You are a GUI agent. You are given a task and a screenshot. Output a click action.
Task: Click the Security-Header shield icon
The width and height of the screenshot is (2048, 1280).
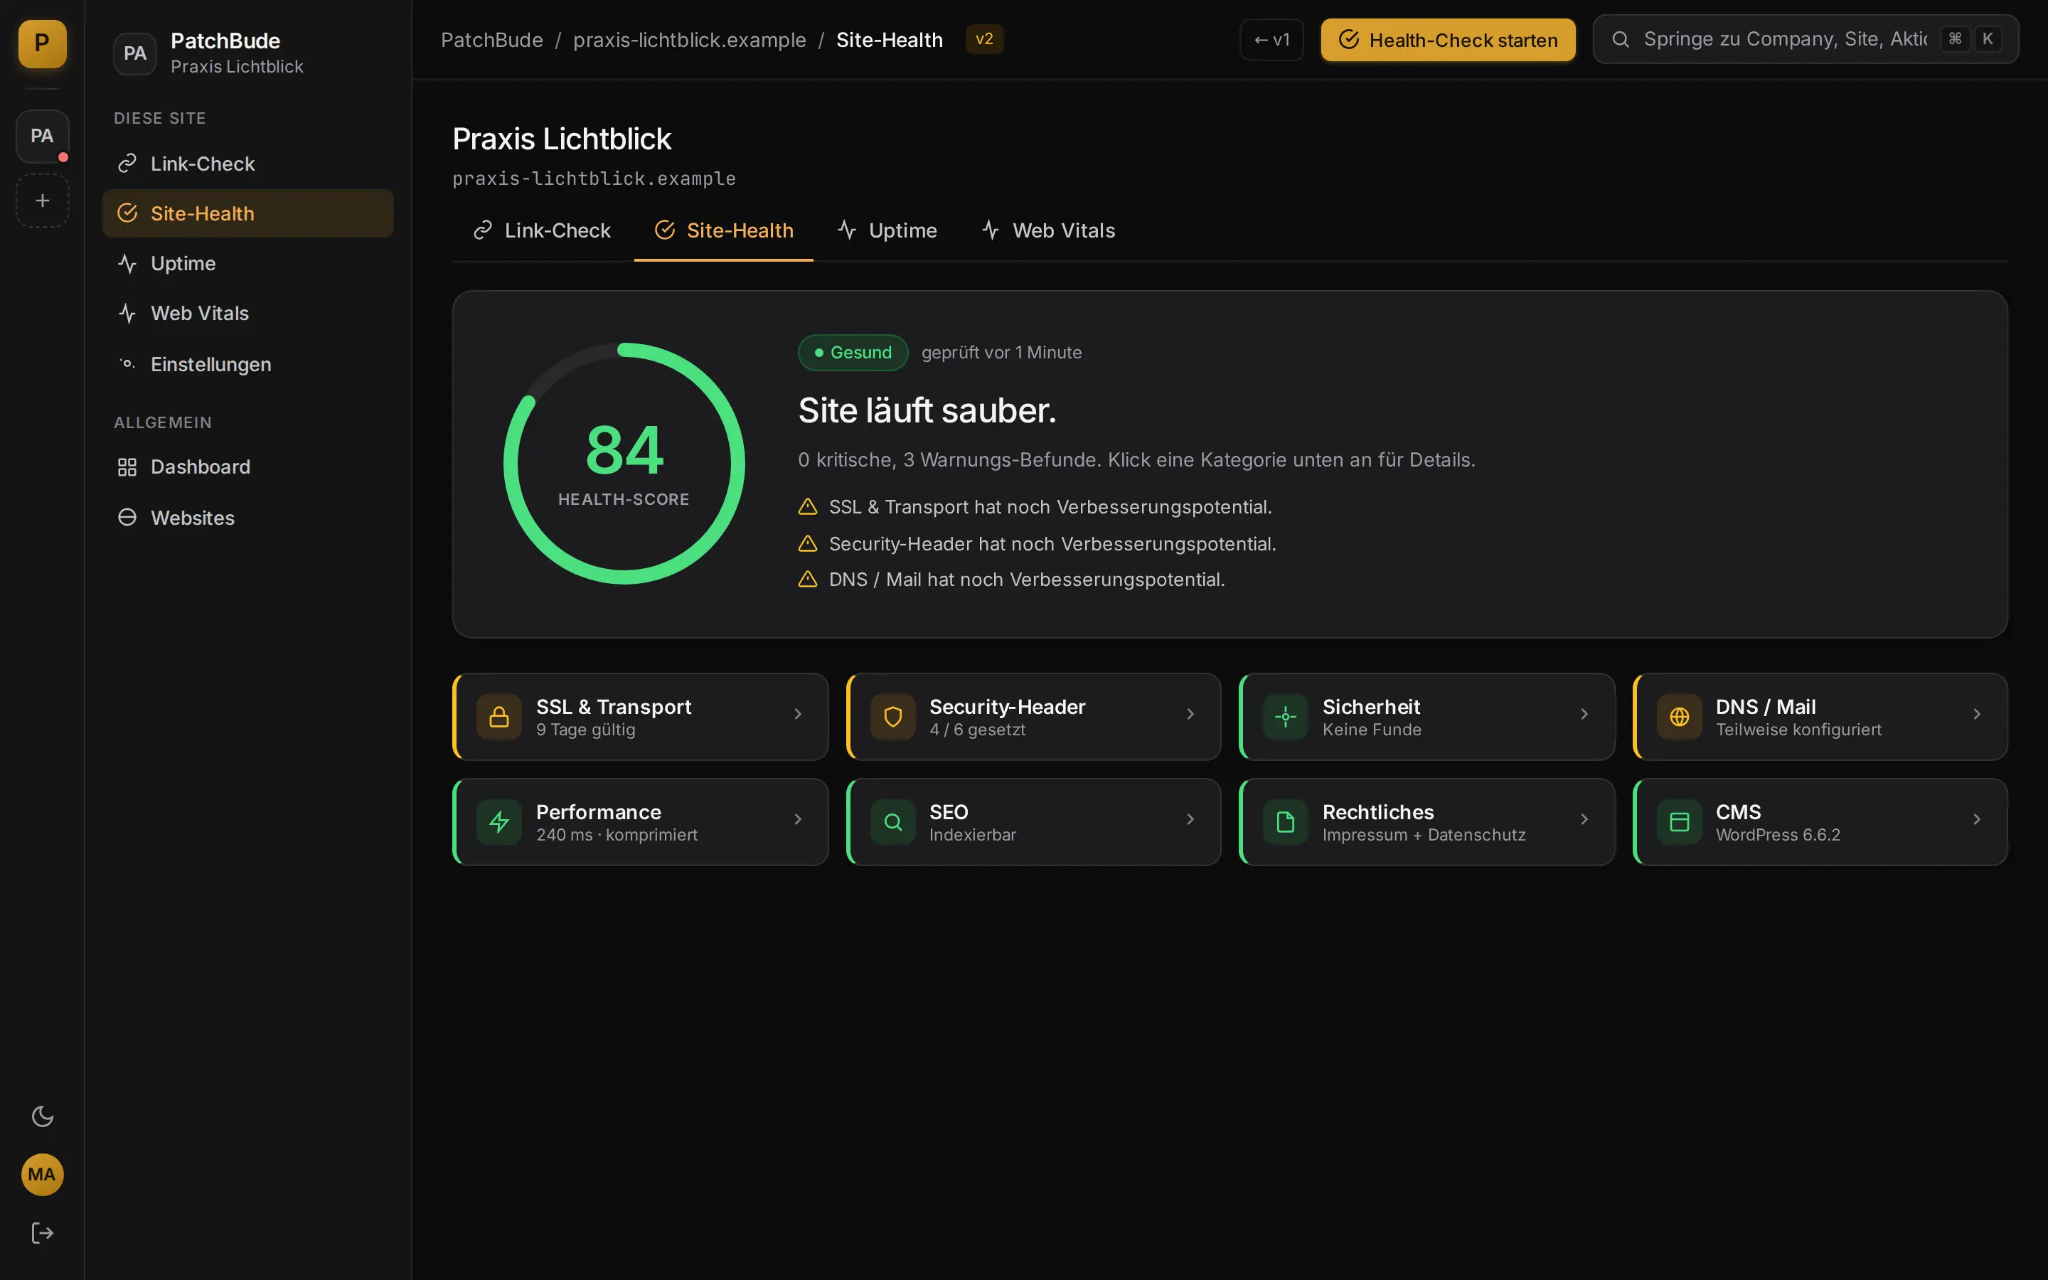(x=893, y=717)
